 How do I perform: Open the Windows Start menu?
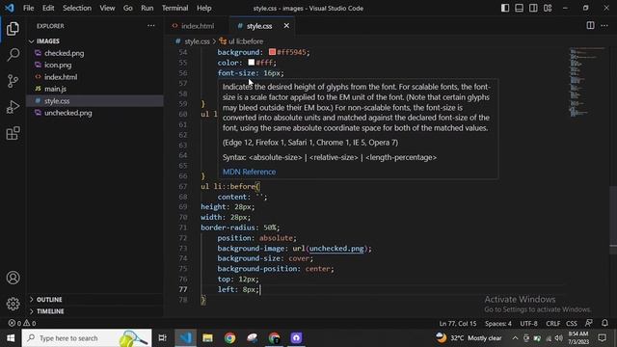pyautogui.click(x=11, y=338)
